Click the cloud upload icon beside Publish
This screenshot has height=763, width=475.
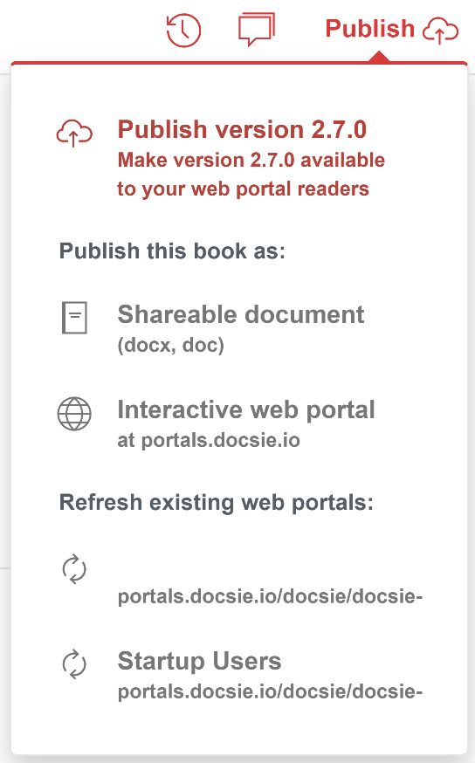pos(440,31)
